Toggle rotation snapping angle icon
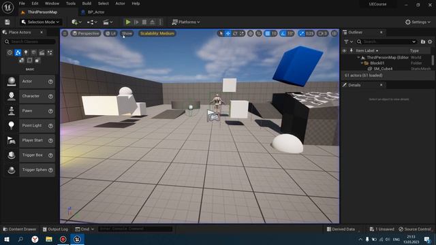 tap(283, 33)
